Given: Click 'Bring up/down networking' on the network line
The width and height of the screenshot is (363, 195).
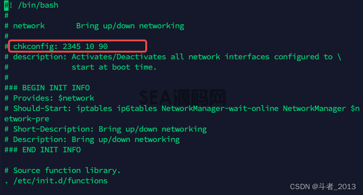Looking at the screenshot, I should coord(130,26).
